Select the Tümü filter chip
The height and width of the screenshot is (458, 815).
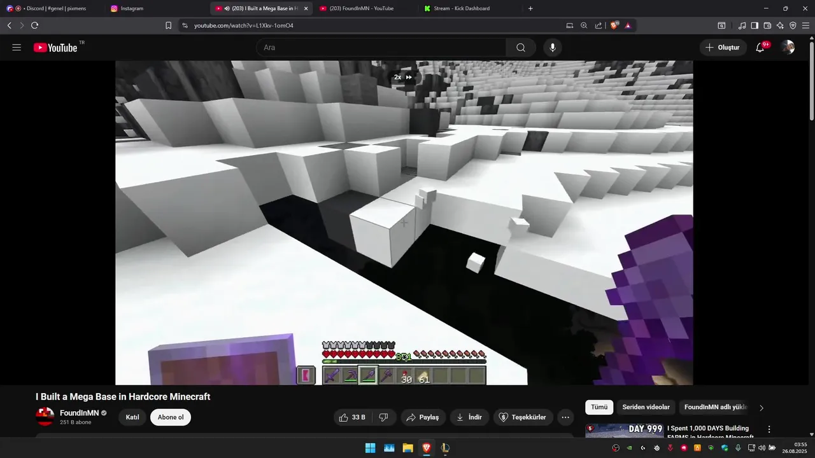tap(599, 407)
